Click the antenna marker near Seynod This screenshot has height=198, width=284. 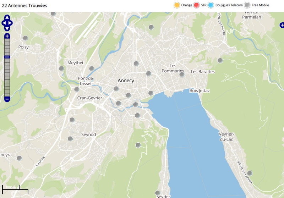click(x=70, y=139)
